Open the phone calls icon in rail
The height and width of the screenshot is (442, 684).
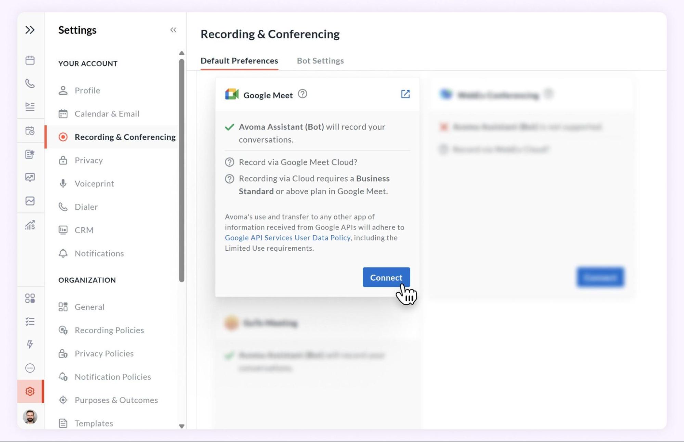[30, 83]
